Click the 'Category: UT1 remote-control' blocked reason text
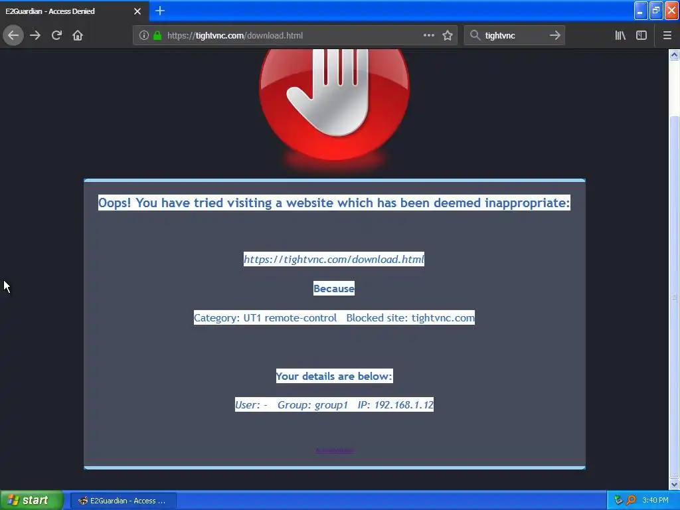The width and height of the screenshot is (680, 510). (x=266, y=318)
